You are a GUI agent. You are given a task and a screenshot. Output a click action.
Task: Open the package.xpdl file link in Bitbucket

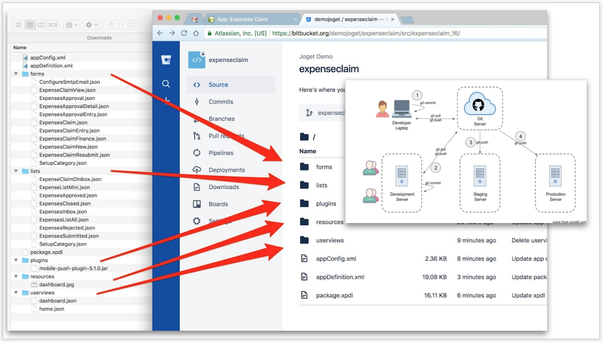click(335, 295)
